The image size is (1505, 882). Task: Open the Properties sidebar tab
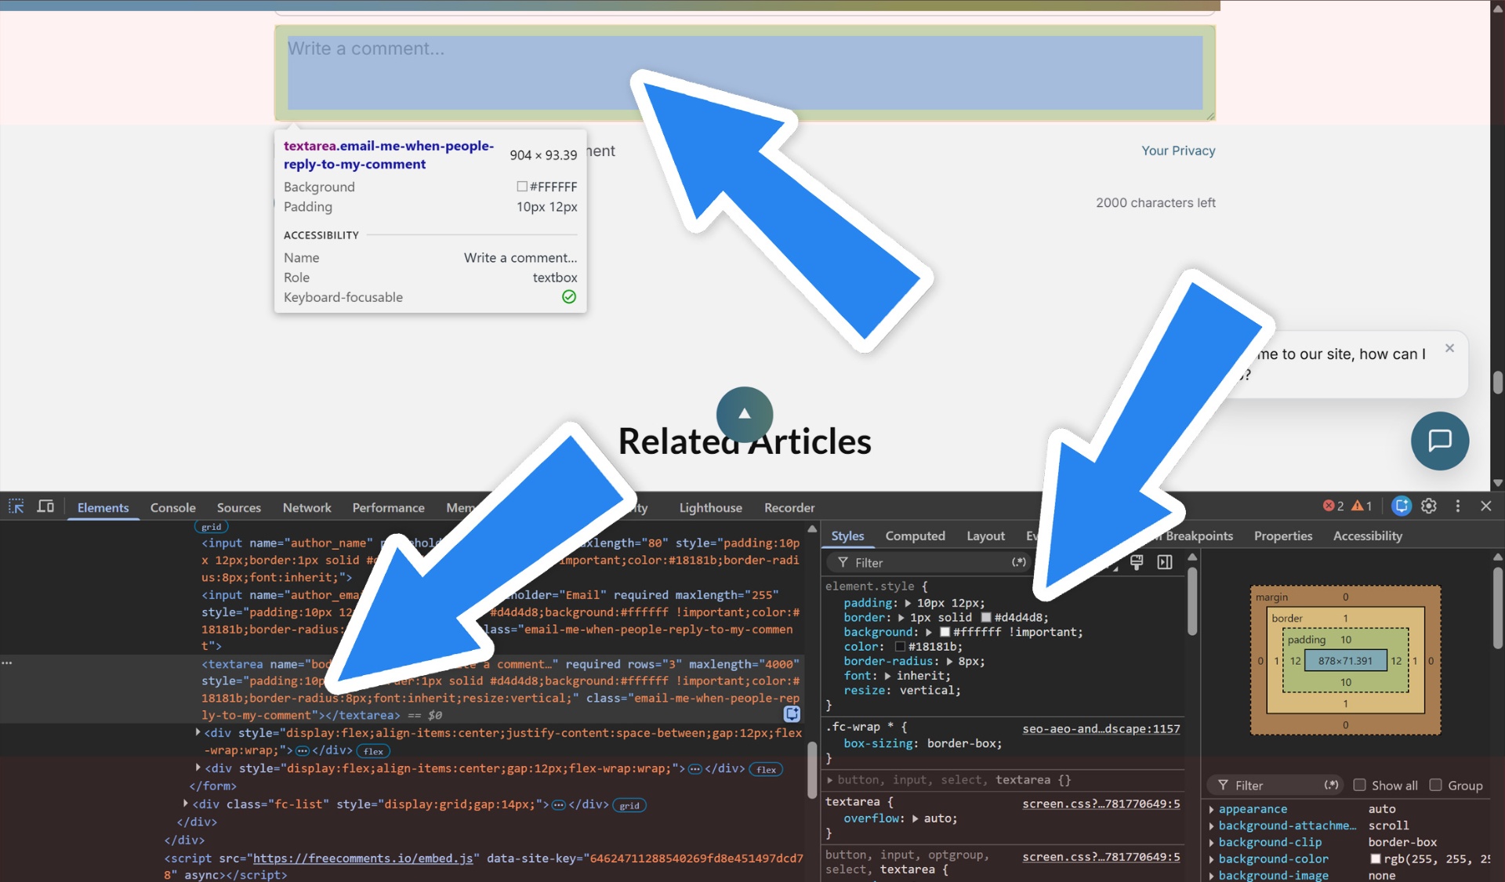[x=1282, y=535]
